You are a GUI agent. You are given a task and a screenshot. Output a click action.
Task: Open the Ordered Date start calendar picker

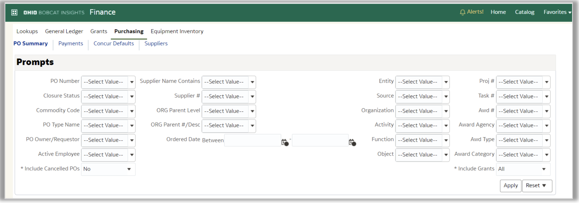click(285, 142)
